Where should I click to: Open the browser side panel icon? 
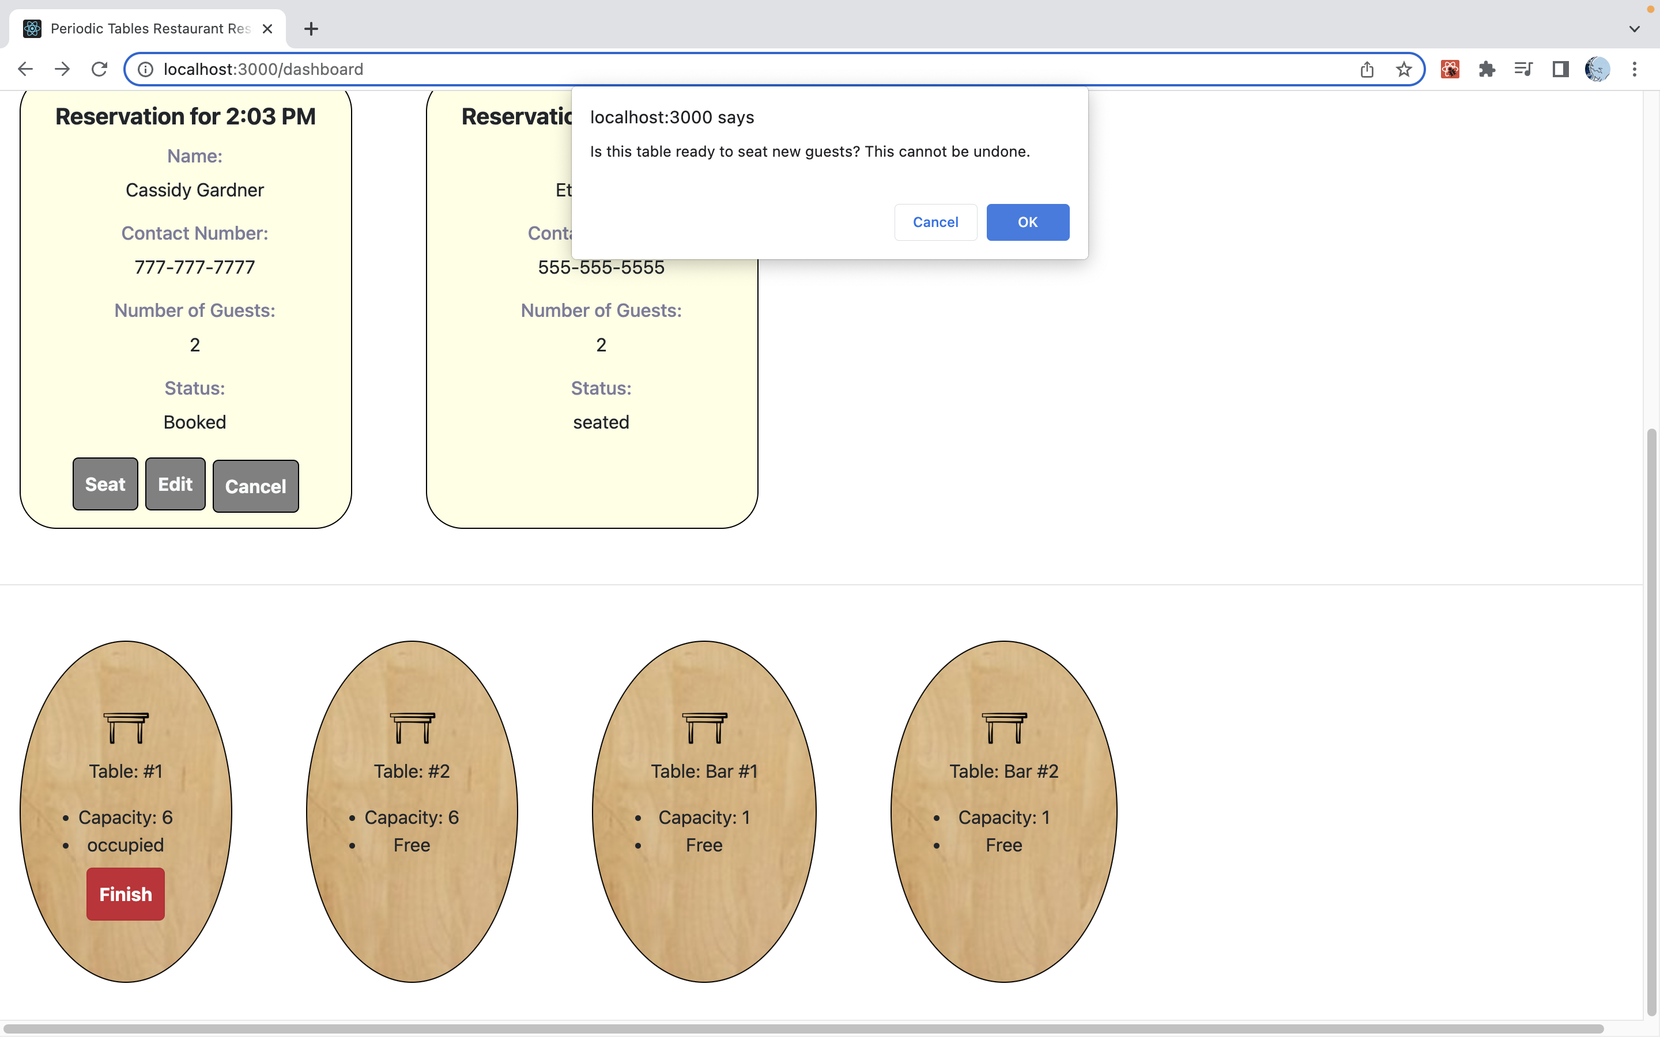pyautogui.click(x=1559, y=69)
